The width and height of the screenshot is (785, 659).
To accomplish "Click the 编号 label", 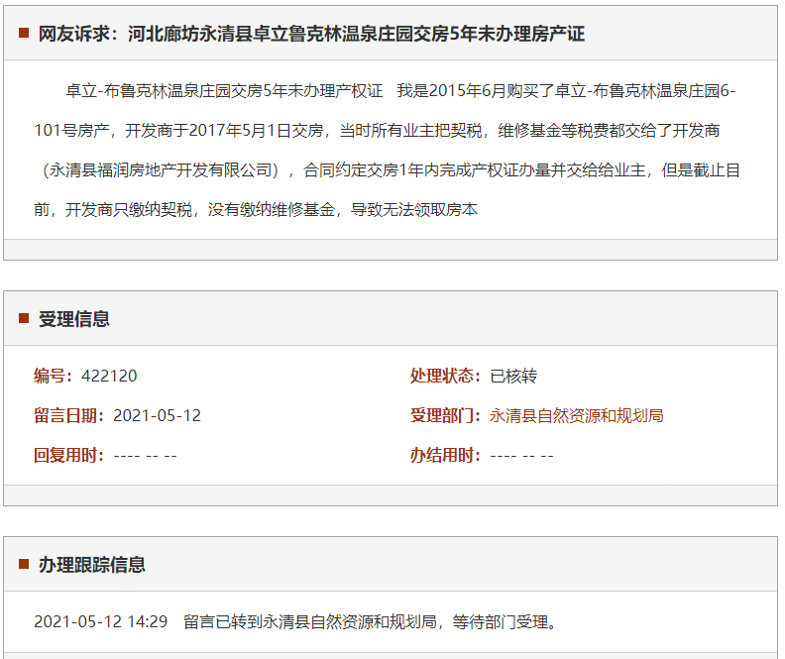I will pyautogui.click(x=54, y=376).
